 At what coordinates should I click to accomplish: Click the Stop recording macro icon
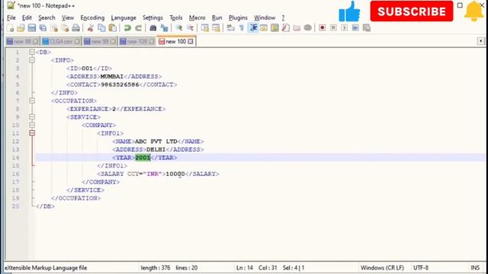[333, 28]
